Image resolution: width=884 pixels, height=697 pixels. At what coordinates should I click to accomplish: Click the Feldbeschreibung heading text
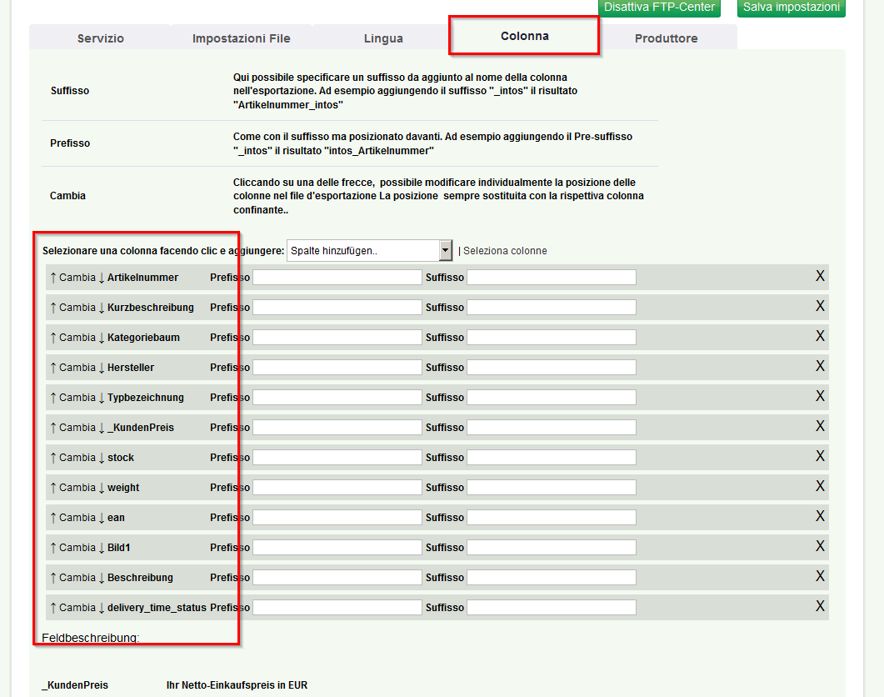coord(90,638)
